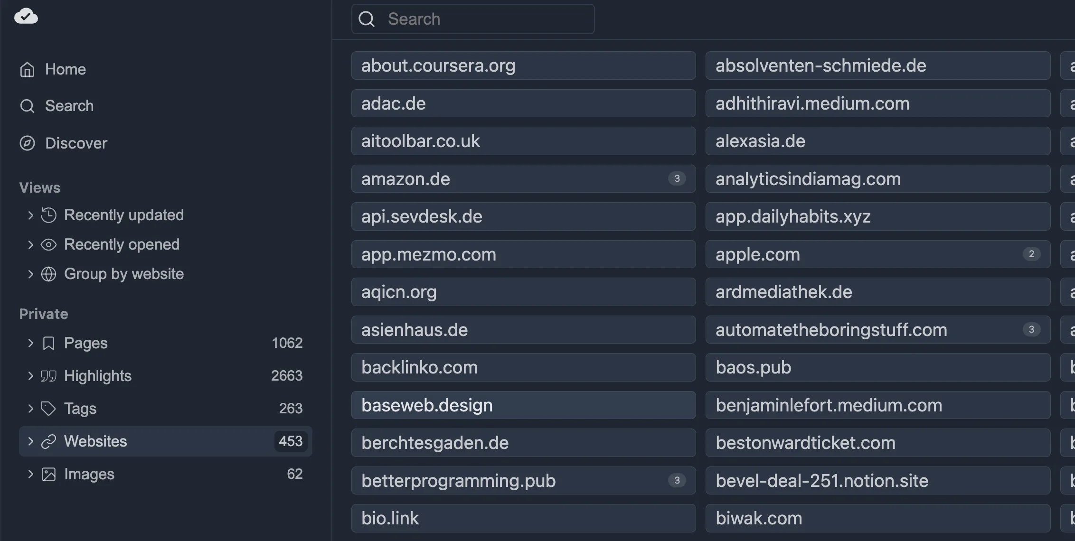Viewport: 1075px width, 541px height.
Task: Expand the Images section chevron
Action: pyautogui.click(x=30, y=474)
